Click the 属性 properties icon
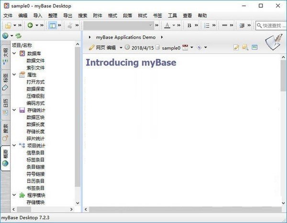287x223 pixels. (x=22, y=74)
